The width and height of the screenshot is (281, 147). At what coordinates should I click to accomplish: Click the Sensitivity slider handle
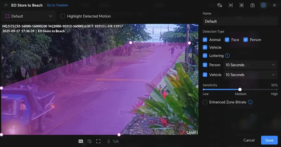(x=240, y=89)
